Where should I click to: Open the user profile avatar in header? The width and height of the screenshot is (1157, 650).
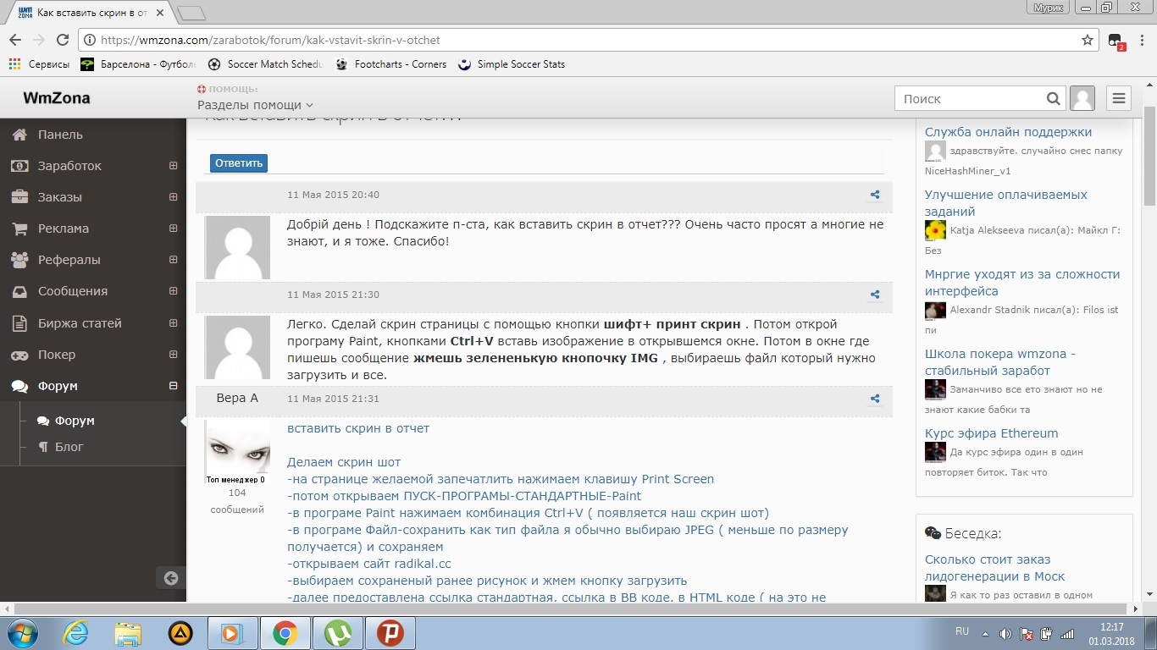click(1082, 99)
